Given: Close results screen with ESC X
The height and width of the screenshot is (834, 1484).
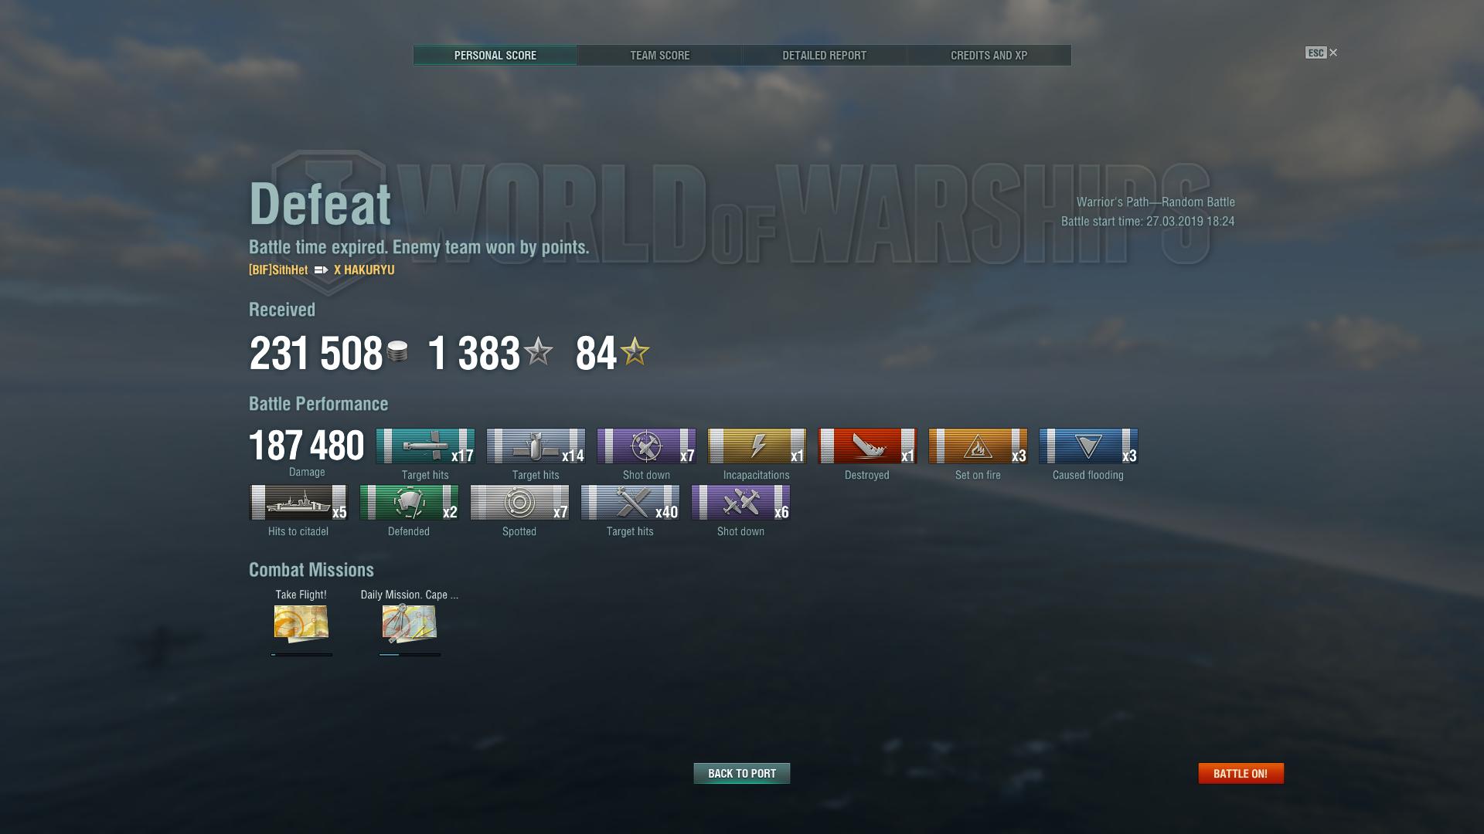Looking at the screenshot, I should coord(1322,53).
